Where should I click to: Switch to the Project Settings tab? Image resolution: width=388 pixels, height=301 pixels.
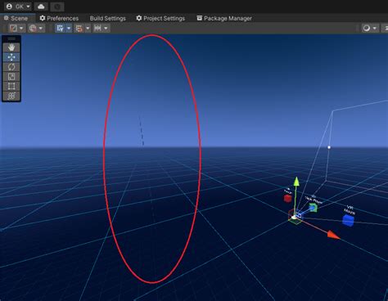pyautogui.click(x=160, y=18)
